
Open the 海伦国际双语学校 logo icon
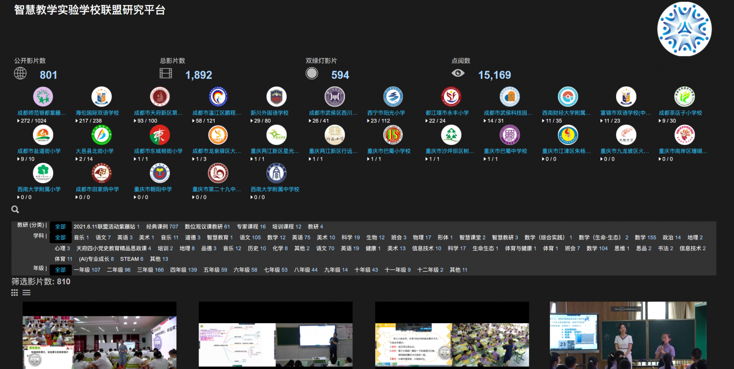click(101, 97)
